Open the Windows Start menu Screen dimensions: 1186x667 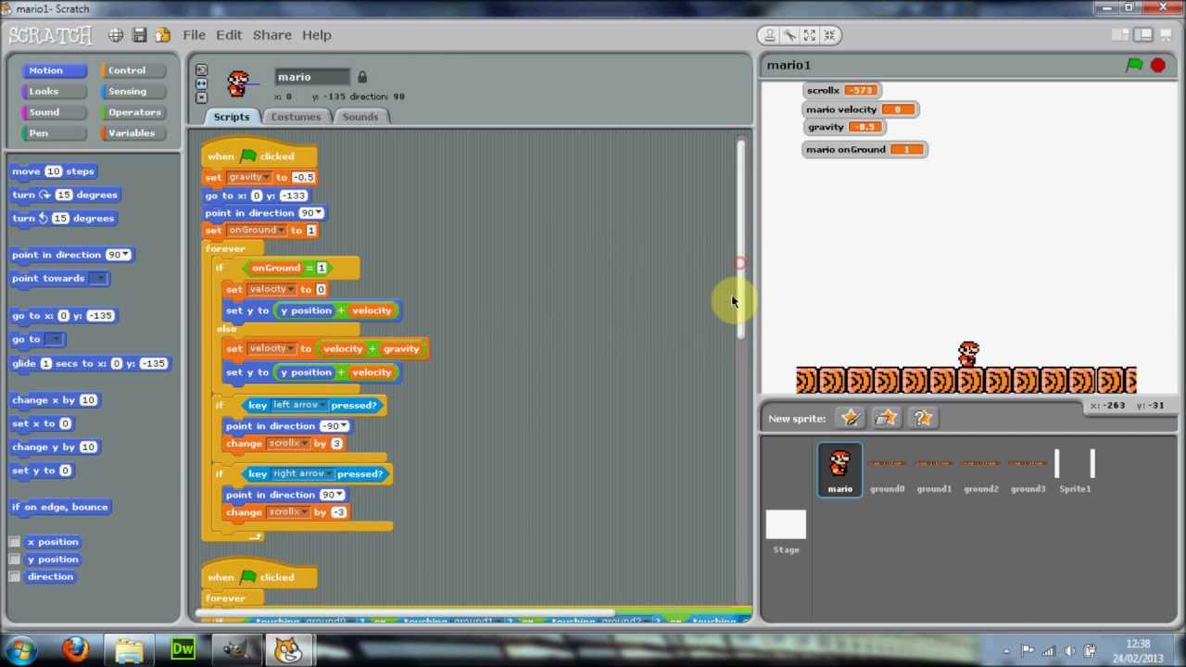[x=22, y=649]
